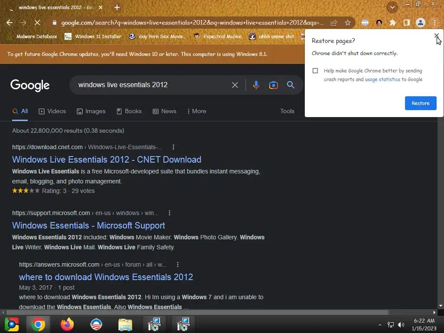This screenshot has width=444, height=333.
Task: Click the horizontal scrollbar thumb
Action: pyautogui.click(x=197, y=313)
